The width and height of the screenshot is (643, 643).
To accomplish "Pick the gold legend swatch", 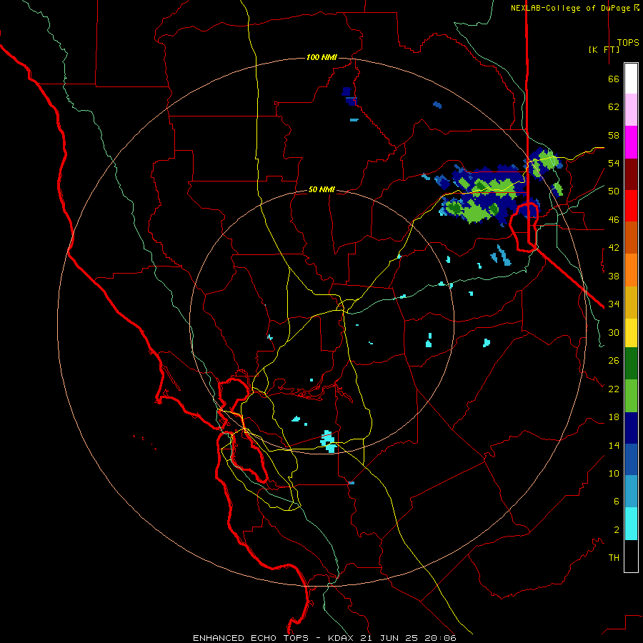I will coord(631,302).
